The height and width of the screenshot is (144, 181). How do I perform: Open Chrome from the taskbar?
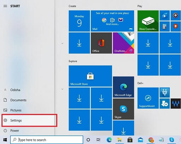click(151, 140)
